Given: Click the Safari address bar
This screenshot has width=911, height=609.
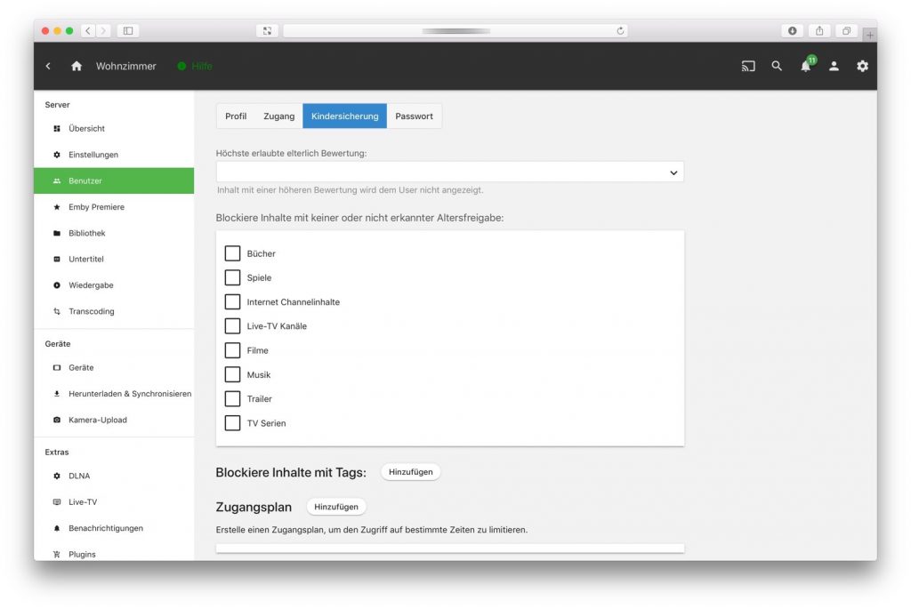Looking at the screenshot, I should coord(455,31).
